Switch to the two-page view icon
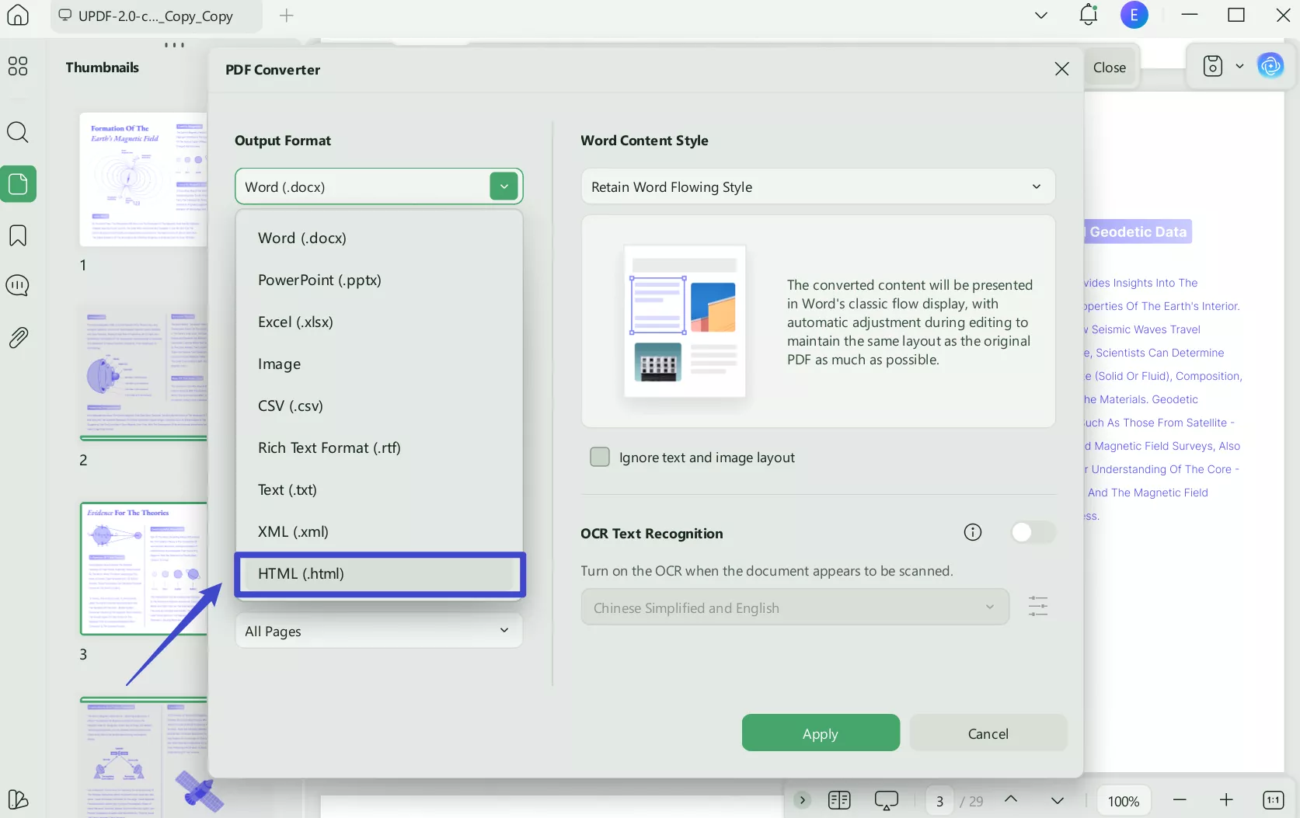1300x818 pixels. 839,800
